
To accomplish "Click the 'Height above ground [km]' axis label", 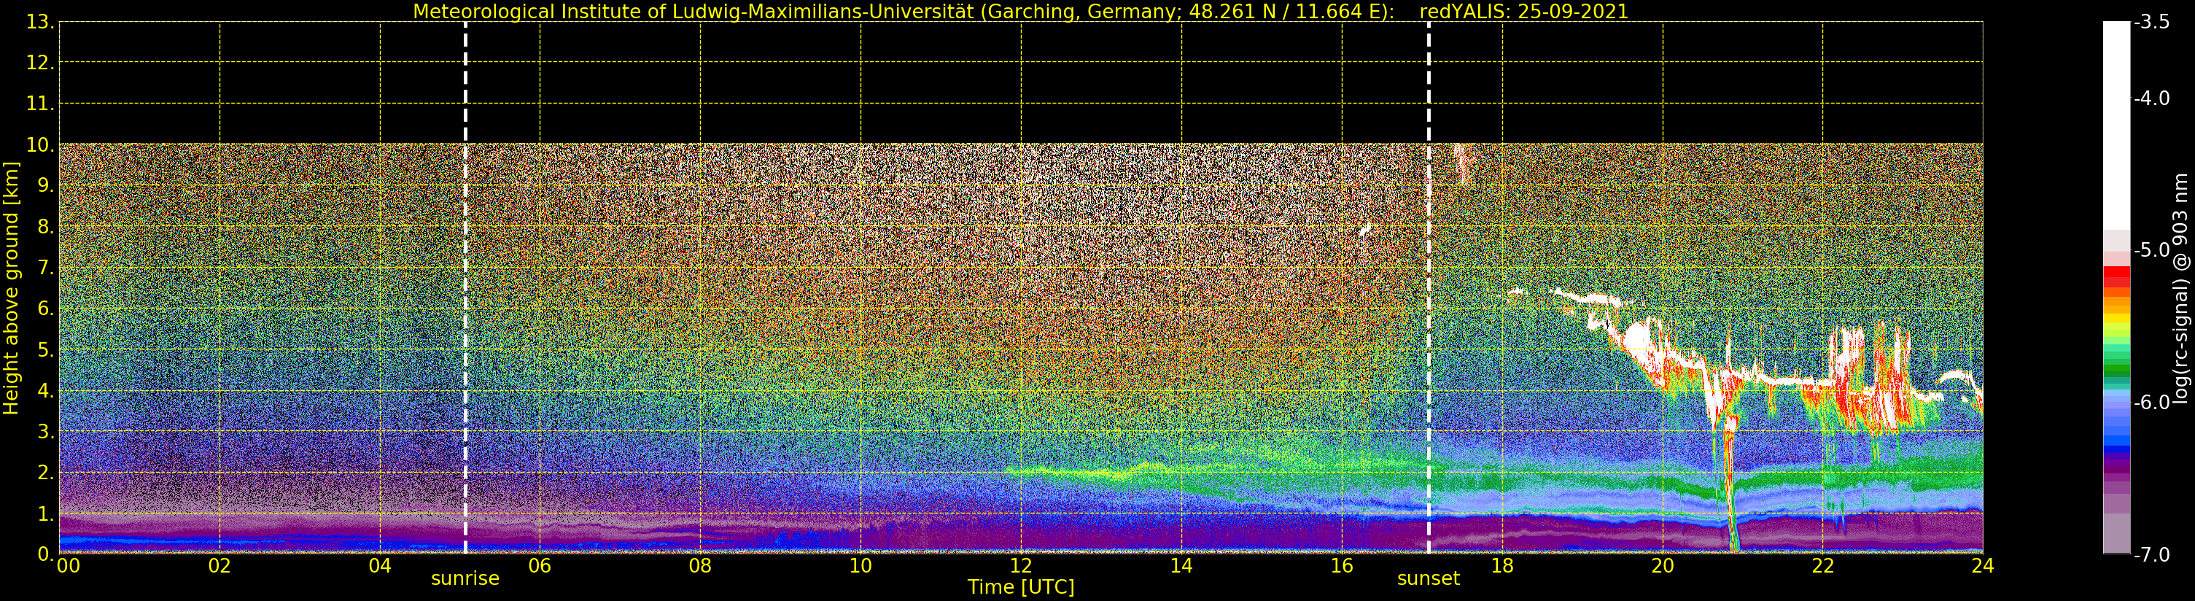I will point(11,288).
